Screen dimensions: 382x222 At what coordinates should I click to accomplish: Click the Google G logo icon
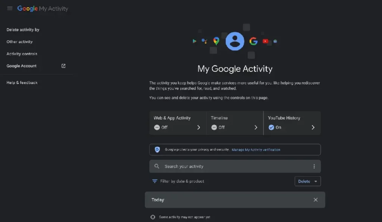point(254,41)
